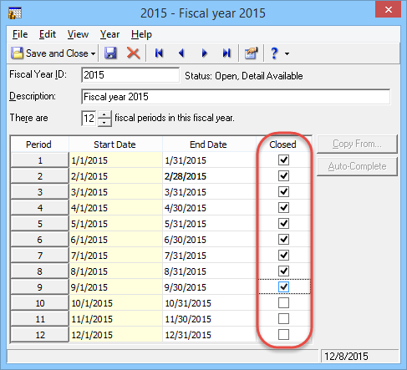The height and width of the screenshot is (370, 407).
Task: Check Closed for period 11
Action: [283, 319]
